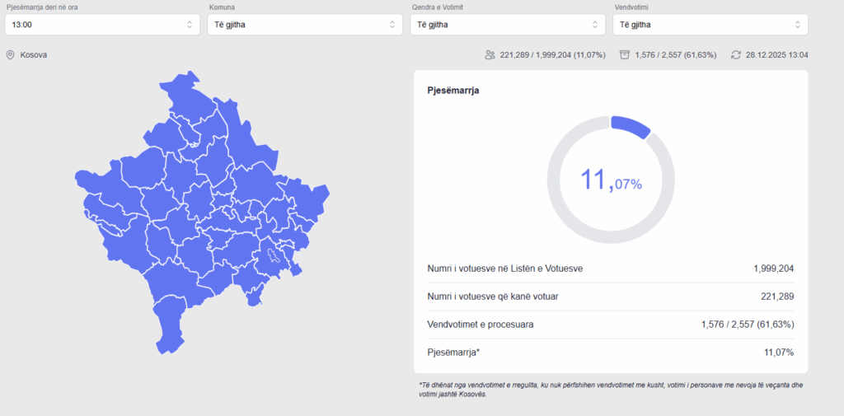844x416 pixels.
Task: Click the 28.12.2025 13:04 last-update timestamp
Action: point(776,55)
